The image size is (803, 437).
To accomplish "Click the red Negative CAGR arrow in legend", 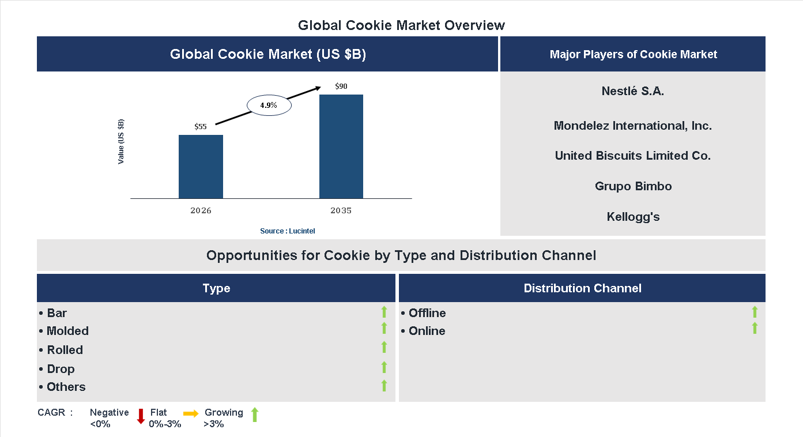I will [x=141, y=416].
